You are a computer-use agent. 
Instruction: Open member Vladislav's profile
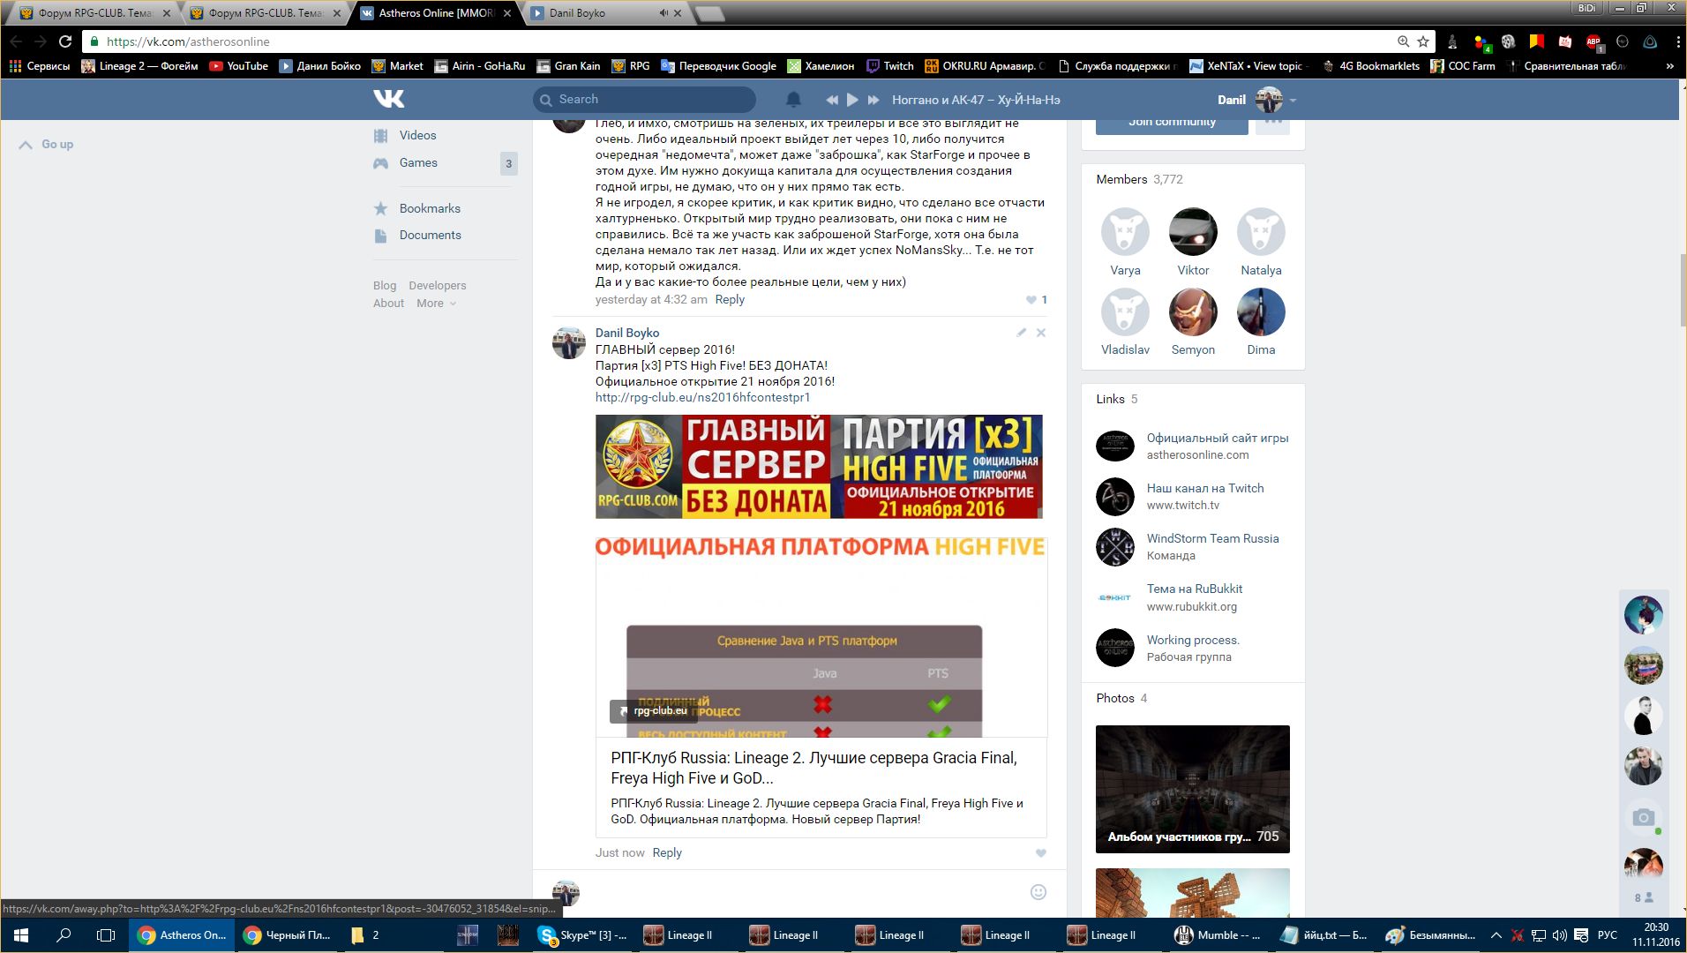click(x=1125, y=322)
